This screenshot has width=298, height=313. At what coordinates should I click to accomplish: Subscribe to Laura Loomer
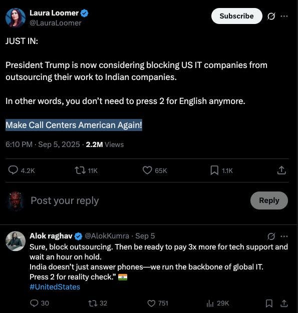click(236, 16)
